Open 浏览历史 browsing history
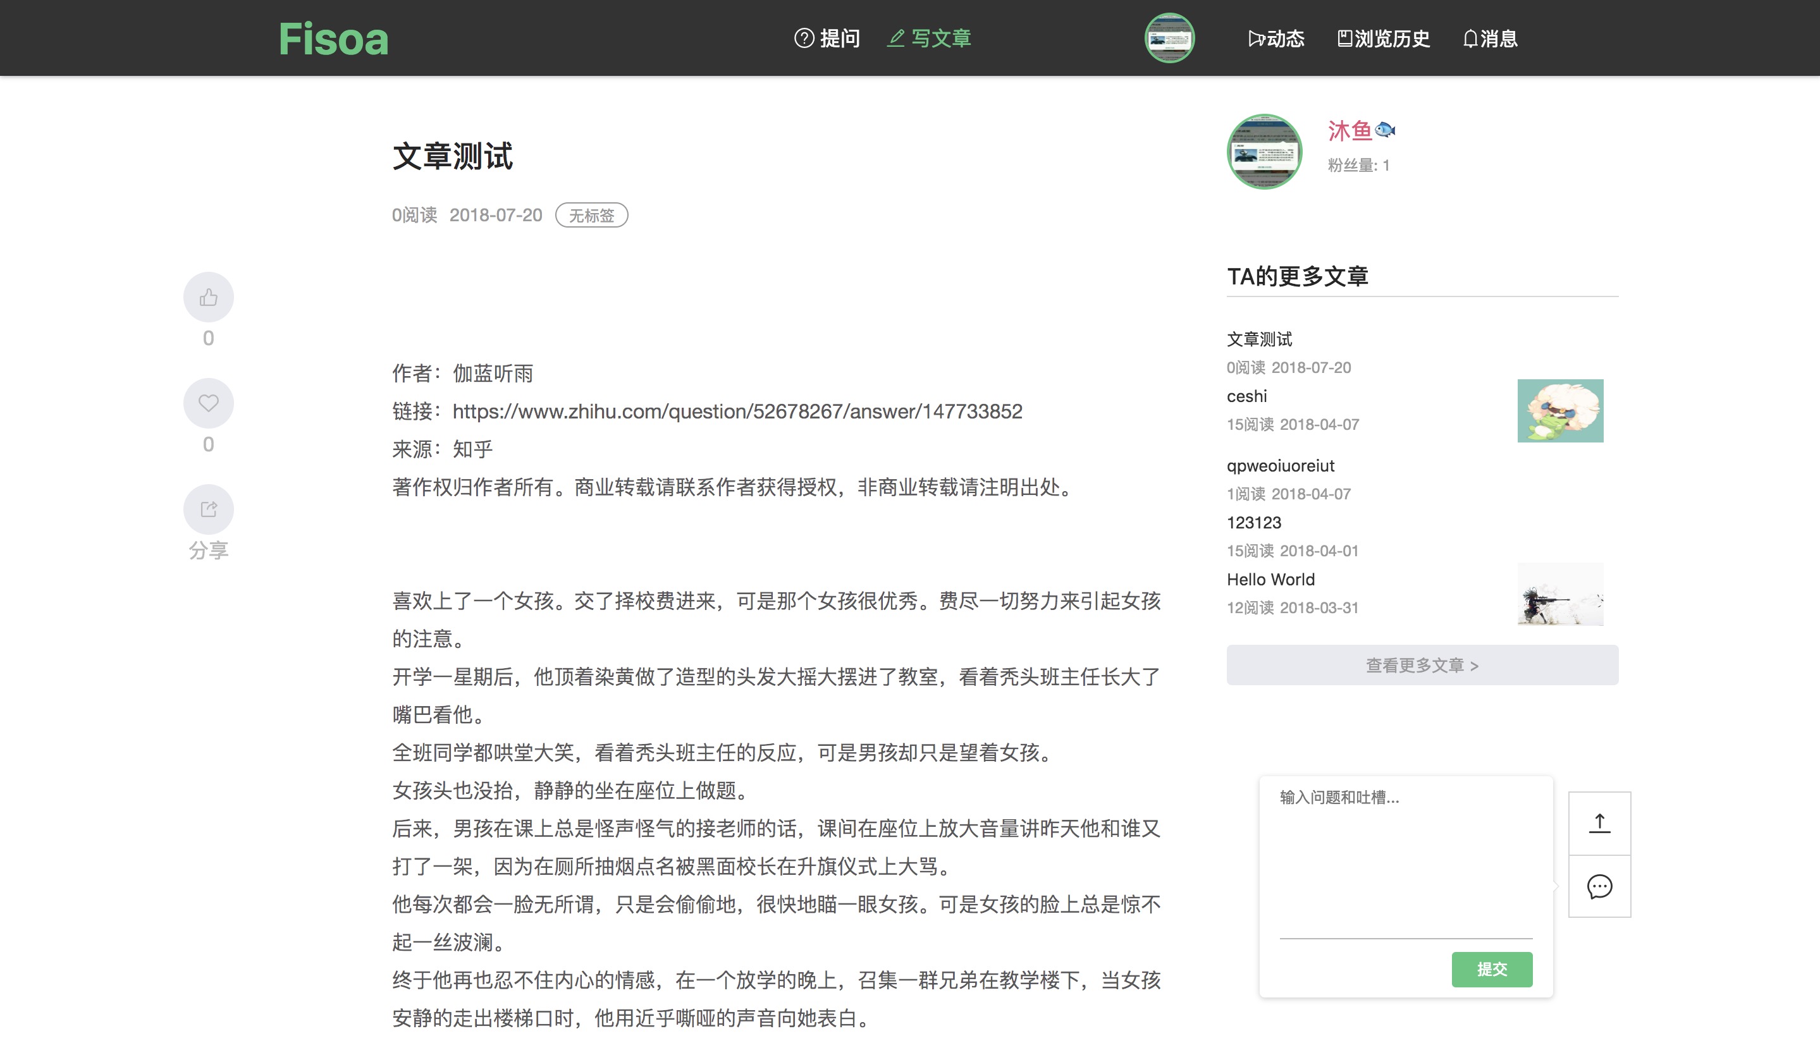This screenshot has width=1820, height=1043. (1384, 38)
